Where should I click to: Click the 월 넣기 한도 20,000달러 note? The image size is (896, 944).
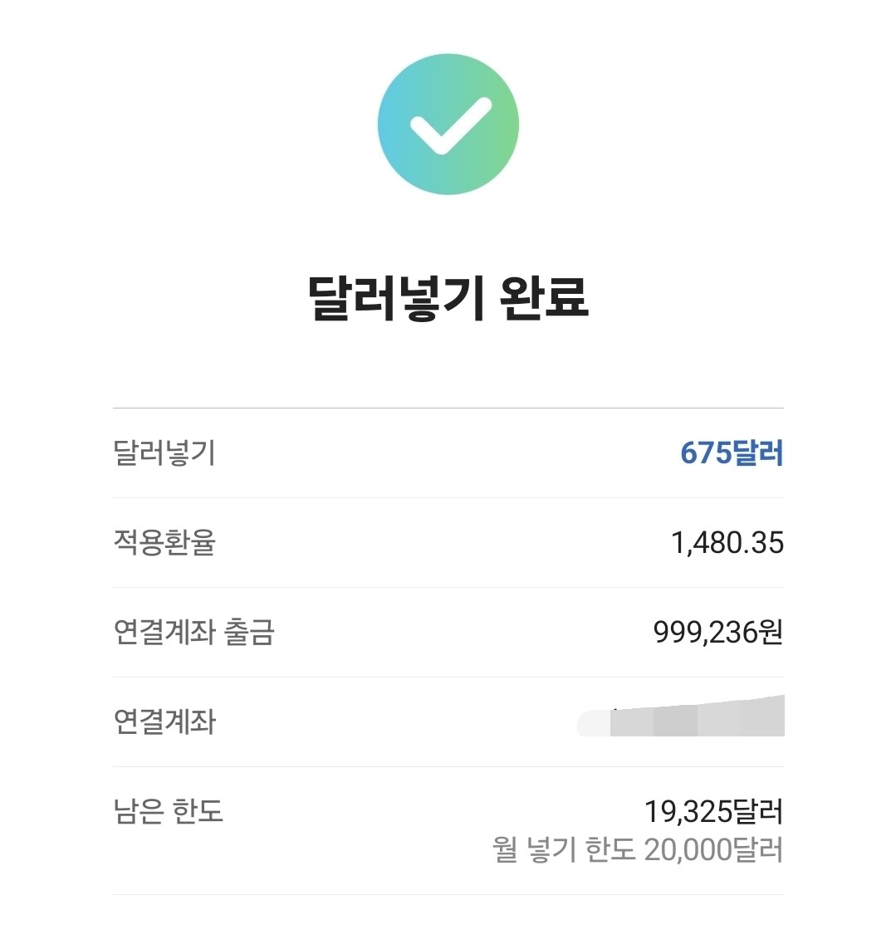(637, 850)
